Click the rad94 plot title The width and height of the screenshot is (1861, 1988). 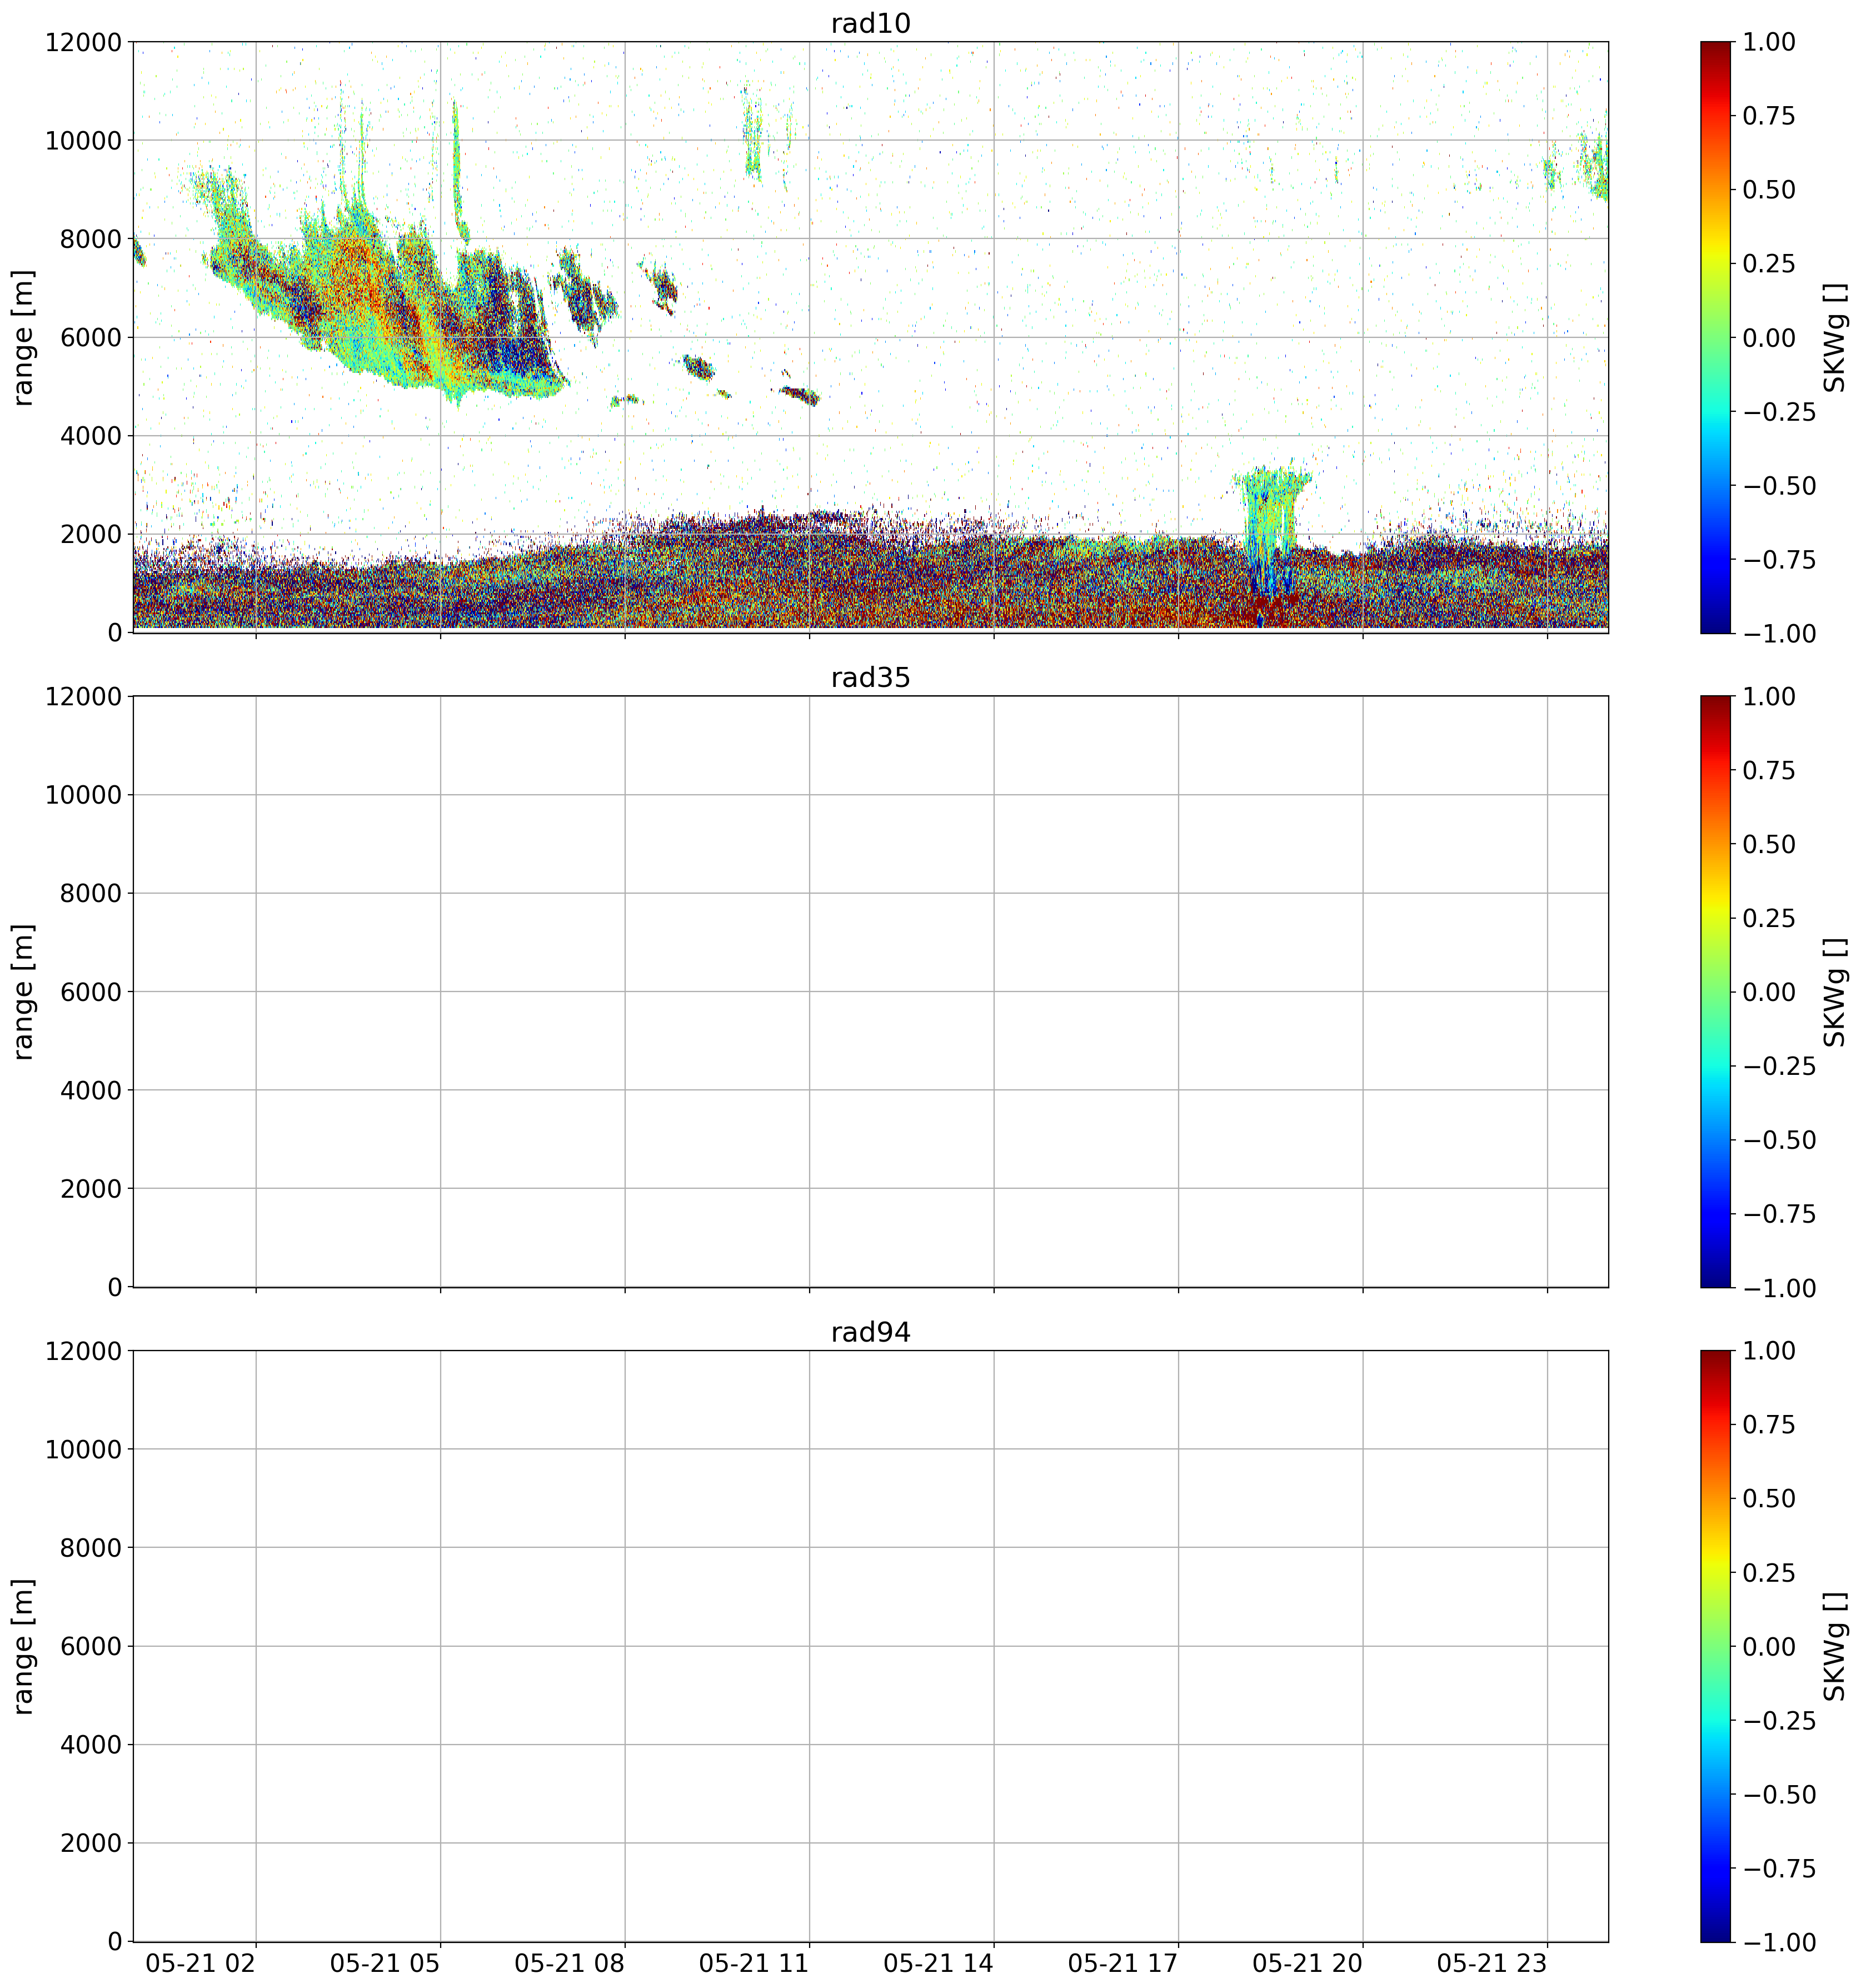point(870,1333)
